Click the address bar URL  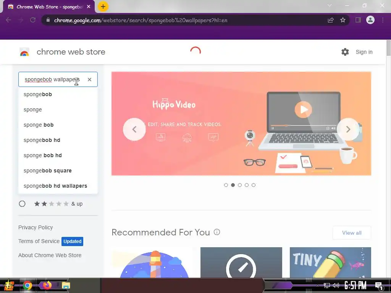pyautogui.click(x=141, y=21)
